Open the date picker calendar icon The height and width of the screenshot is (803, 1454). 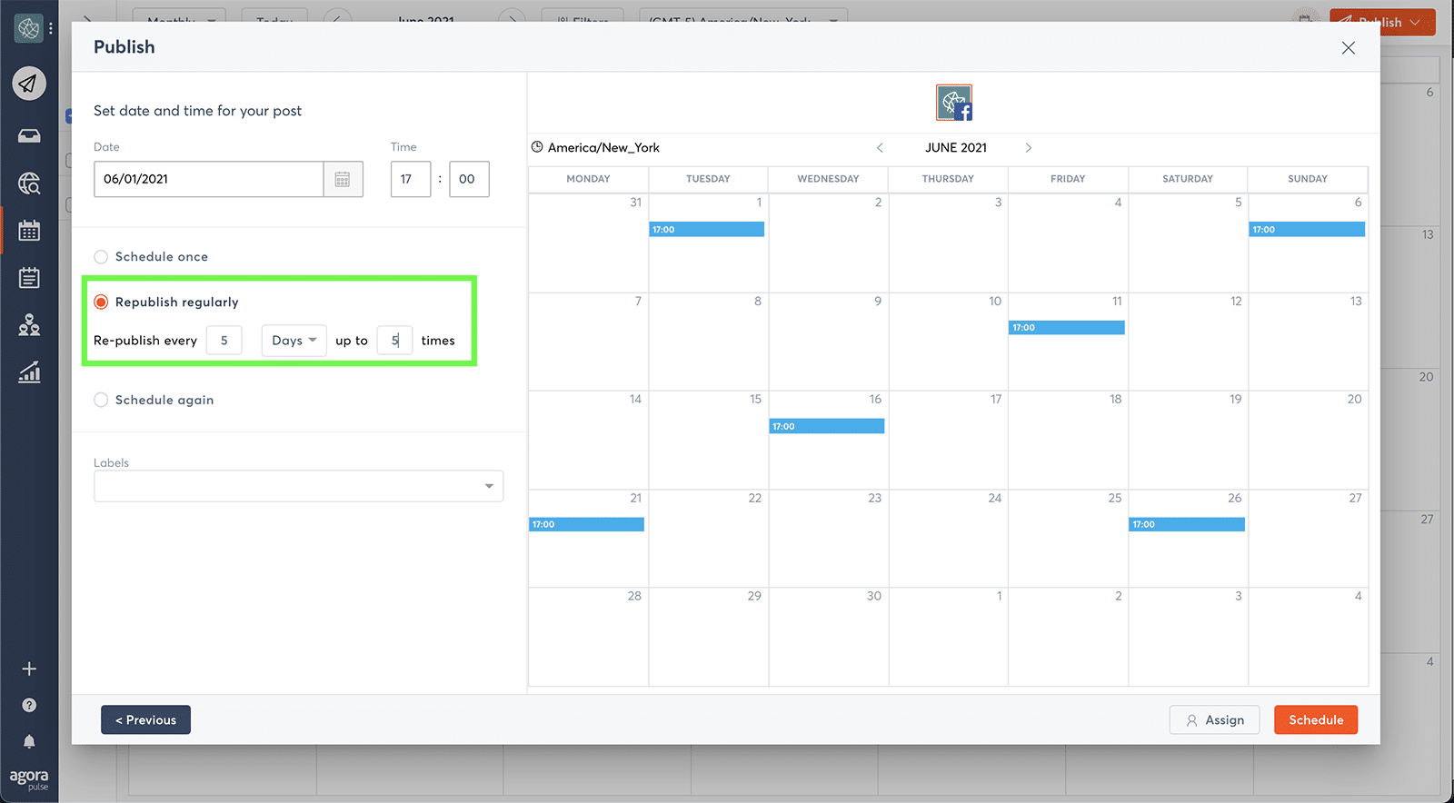343,179
